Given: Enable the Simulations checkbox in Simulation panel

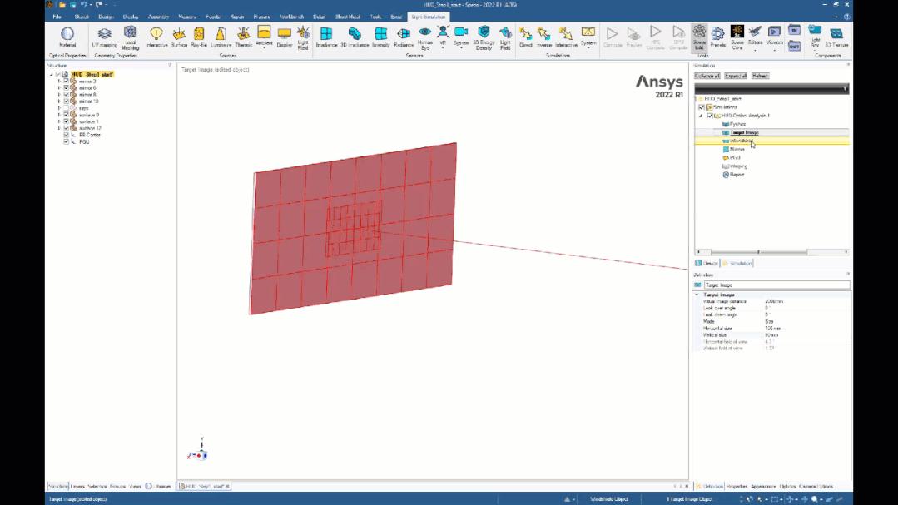Looking at the screenshot, I should (702, 106).
